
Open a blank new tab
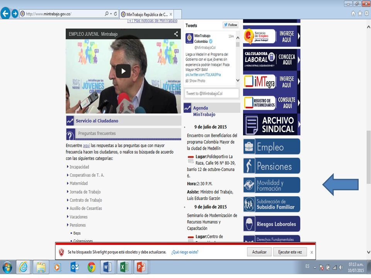(x=178, y=14)
